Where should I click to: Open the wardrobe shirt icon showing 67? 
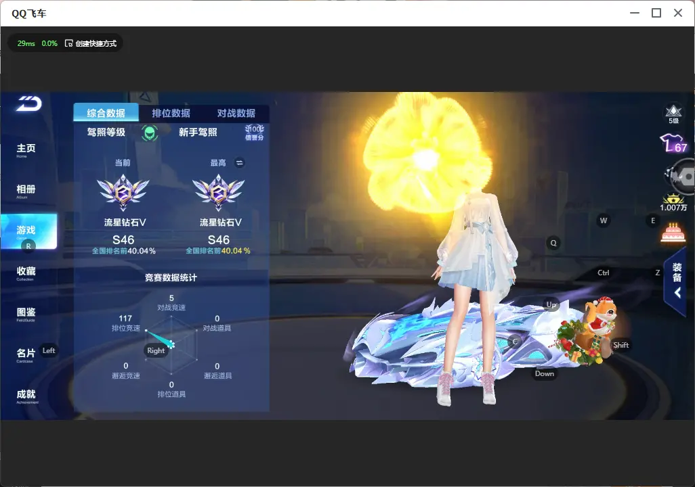673,143
